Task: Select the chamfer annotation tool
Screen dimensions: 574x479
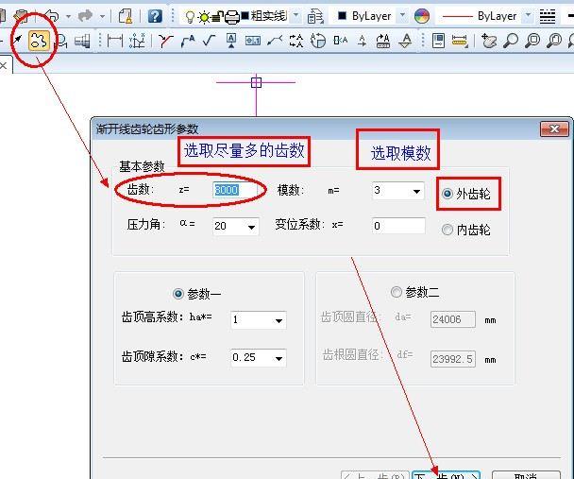Action: click(x=165, y=41)
